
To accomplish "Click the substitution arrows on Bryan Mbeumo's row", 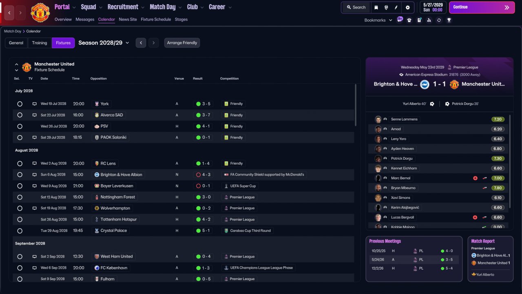I will [485, 188].
